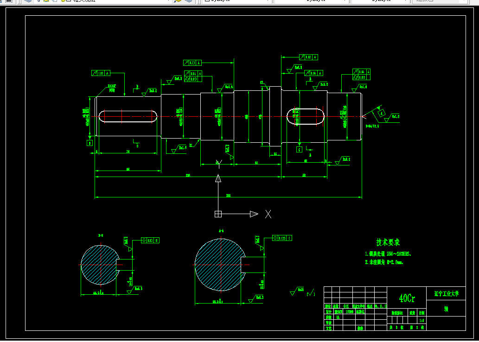The image size is (479, 342).
Task: Click the 1:1 scale value in title block
Action: pos(422,320)
